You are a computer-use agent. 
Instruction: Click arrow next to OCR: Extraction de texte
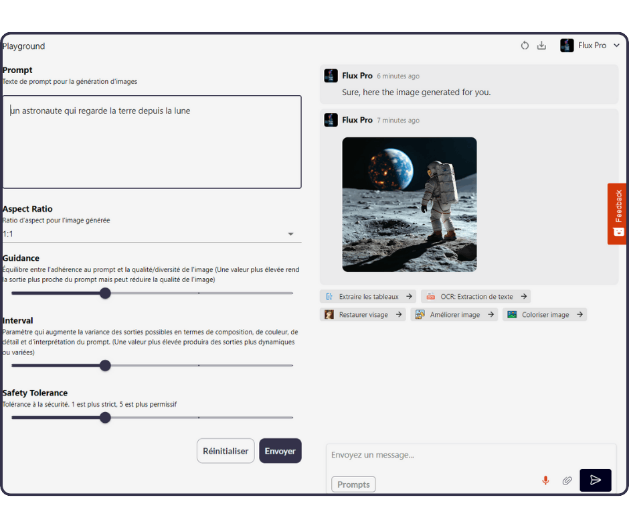[523, 297]
